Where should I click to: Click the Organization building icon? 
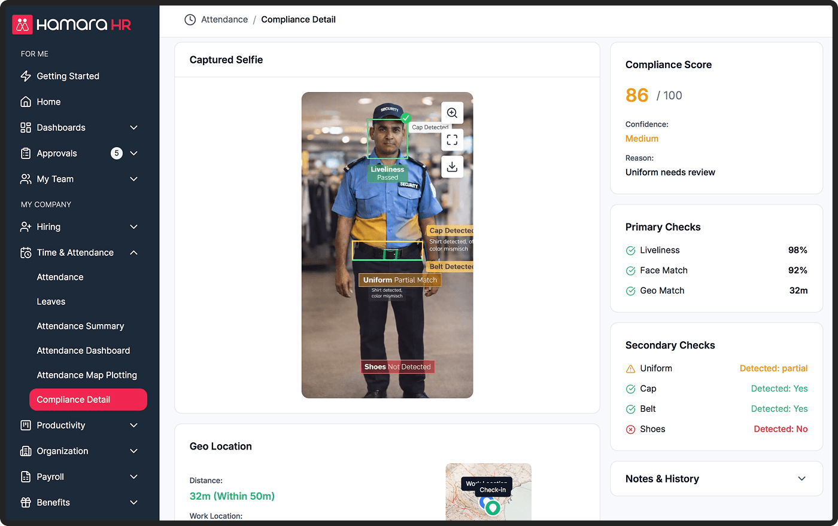26,451
